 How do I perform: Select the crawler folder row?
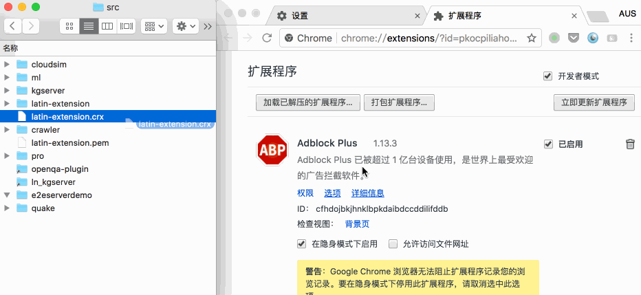coord(108,130)
